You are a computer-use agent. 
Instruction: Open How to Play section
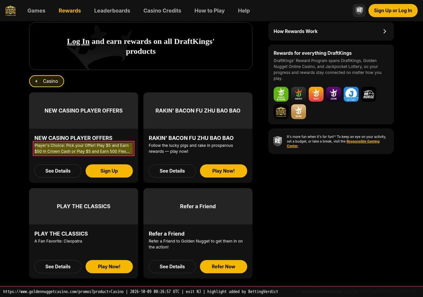[209, 10]
